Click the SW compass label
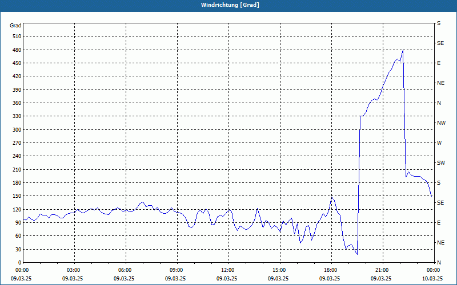This screenshot has height=285, width=457. [441, 163]
